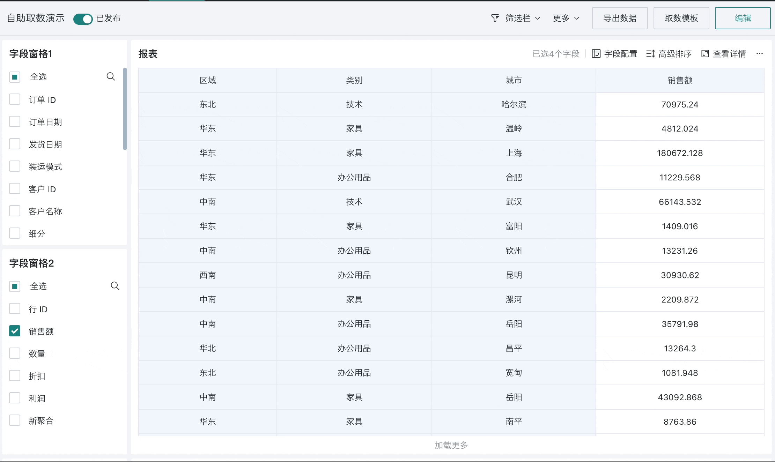
Task: Select the 漯河 city cell
Action: 514,299
